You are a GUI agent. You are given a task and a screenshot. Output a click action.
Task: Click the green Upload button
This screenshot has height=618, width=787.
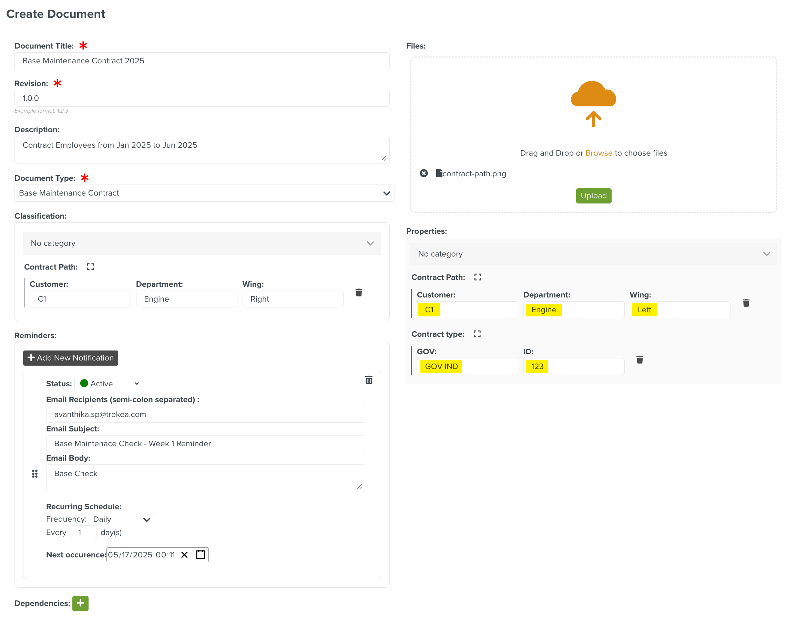pos(593,196)
